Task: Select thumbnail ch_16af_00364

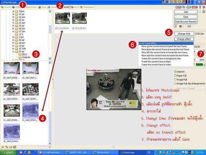Action: point(12,132)
